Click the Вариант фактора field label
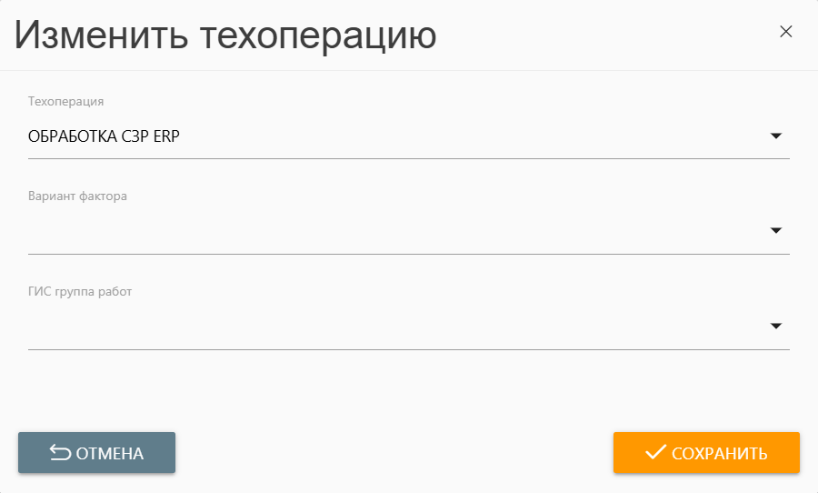This screenshot has height=493, width=818. coord(78,196)
